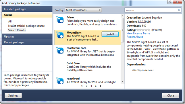Install the MvvmLight package

(110, 34)
